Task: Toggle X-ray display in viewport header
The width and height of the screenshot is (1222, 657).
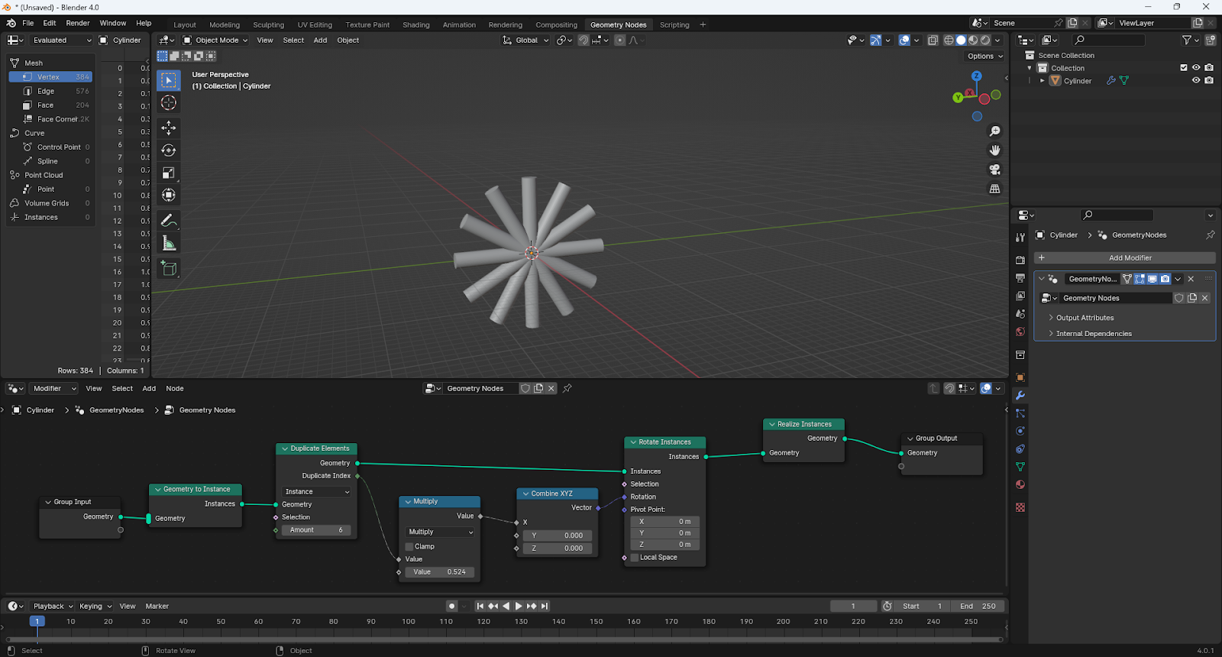Action: pyautogui.click(x=933, y=40)
